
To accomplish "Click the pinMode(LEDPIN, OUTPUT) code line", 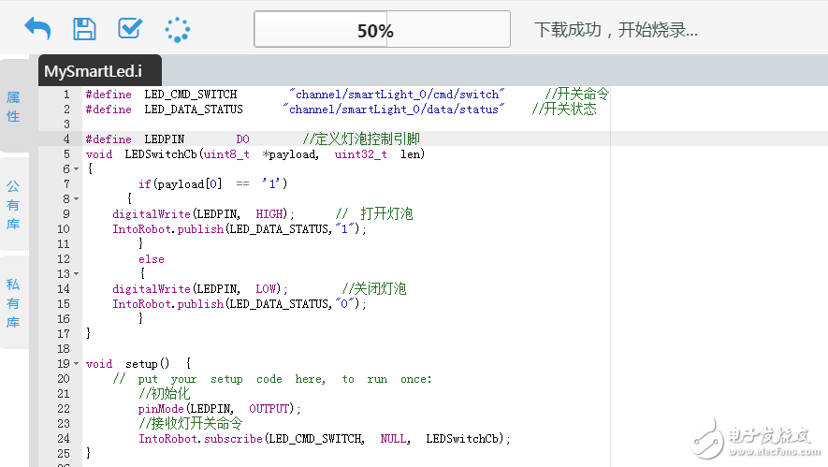I will 220,409.
